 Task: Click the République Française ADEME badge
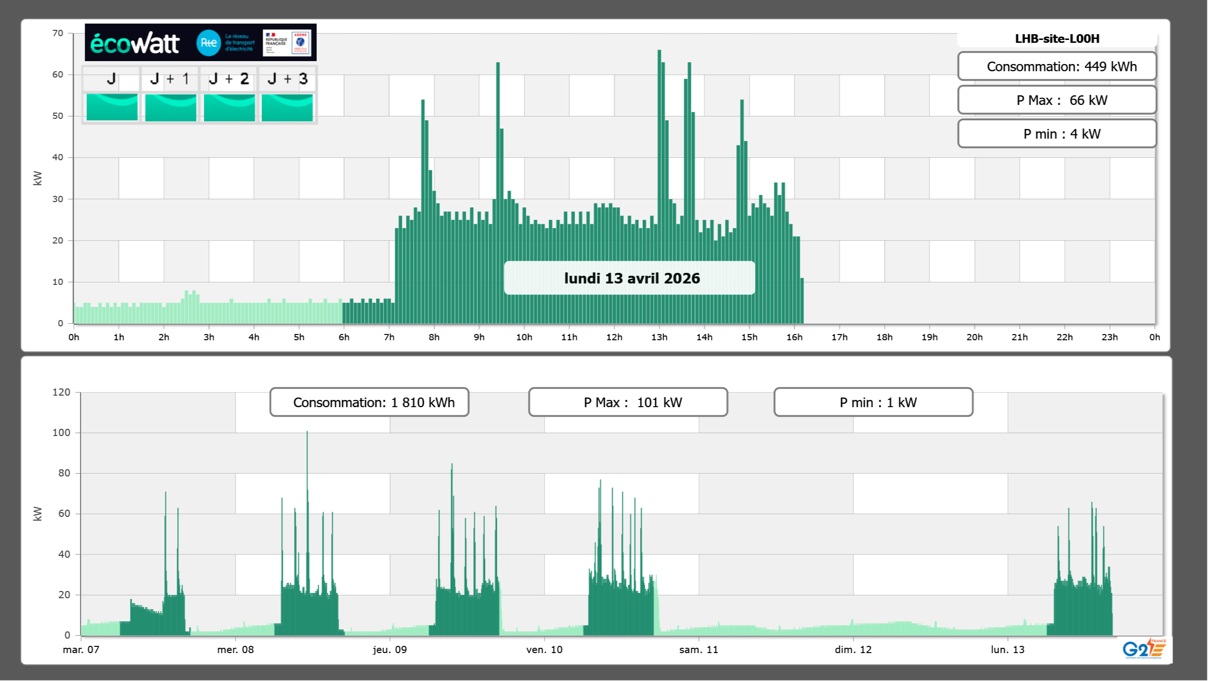[x=287, y=43]
